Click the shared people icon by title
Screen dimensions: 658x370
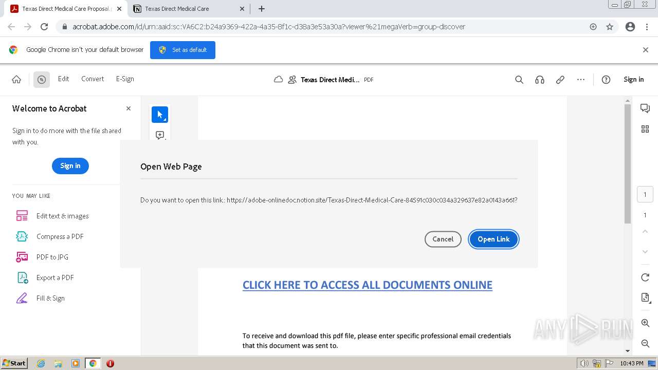point(293,80)
